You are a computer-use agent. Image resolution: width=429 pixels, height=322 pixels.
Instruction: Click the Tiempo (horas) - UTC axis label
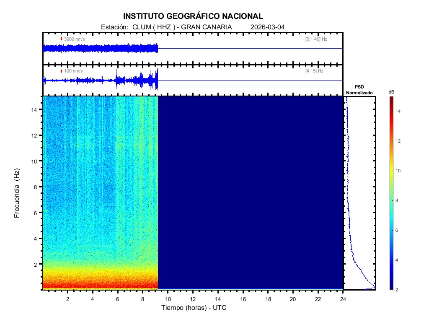coord(194,308)
